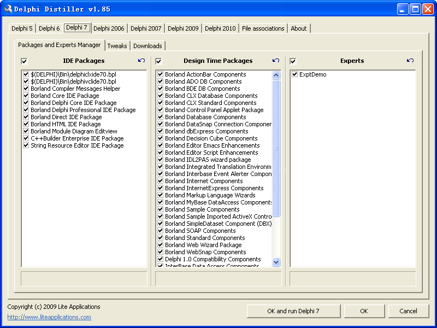This screenshot has height=328, width=437.
Task: Open the Delphi 2007 tab
Action: pyautogui.click(x=146, y=28)
